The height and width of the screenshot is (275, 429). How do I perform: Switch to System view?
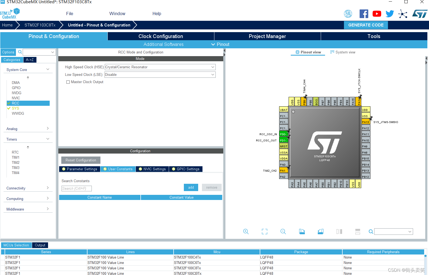pyautogui.click(x=343, y=52)
